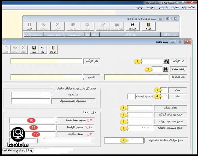
Task: Click greyed ویرایش icon in the لیست ماهانه toolbar
Action: pos(15,49)
